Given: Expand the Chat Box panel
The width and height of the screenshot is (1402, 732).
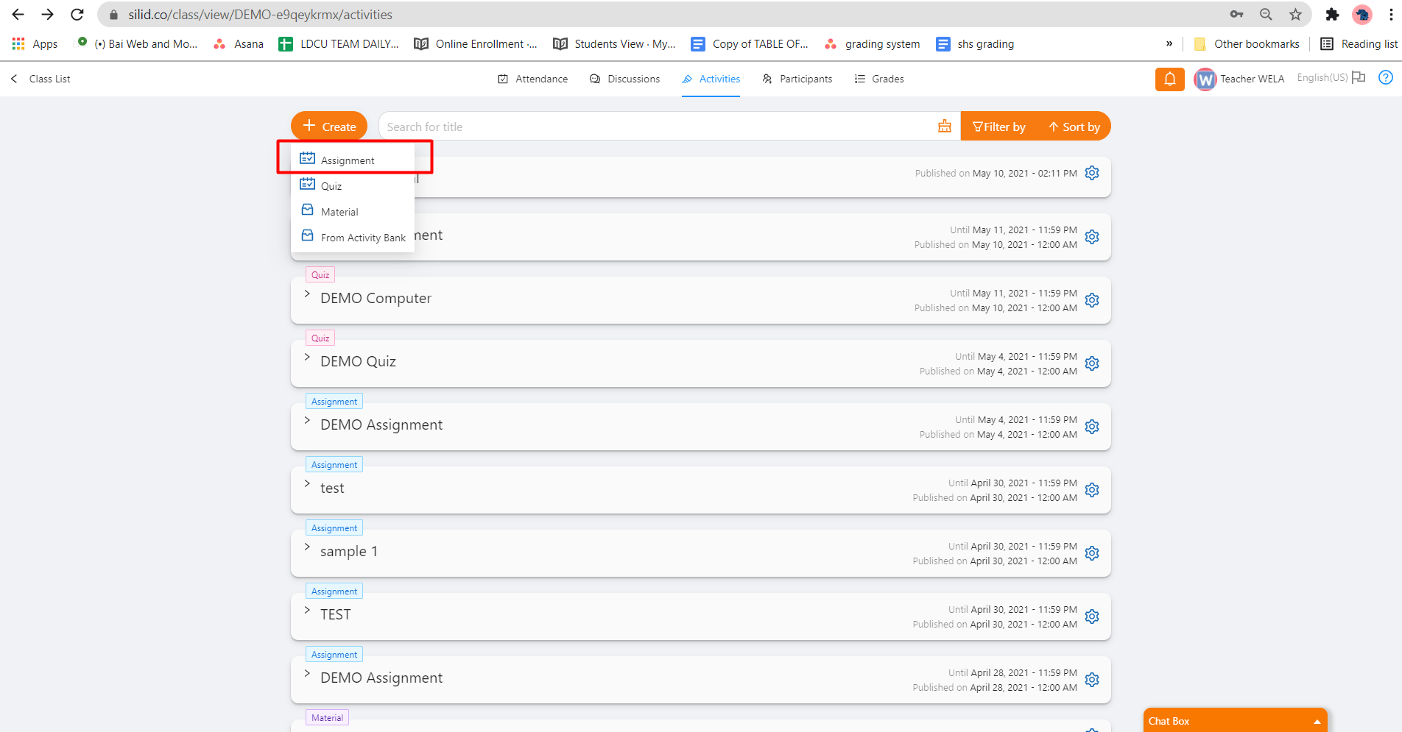Looking at the screenshot, I should pyautogui.click(x=1317, y=721).
